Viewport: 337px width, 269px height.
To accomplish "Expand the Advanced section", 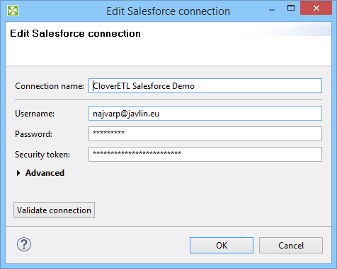I will pyautogui.click(x=40, y=173).
